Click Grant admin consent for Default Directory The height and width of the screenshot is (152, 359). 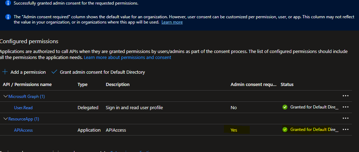click(102, 72)
